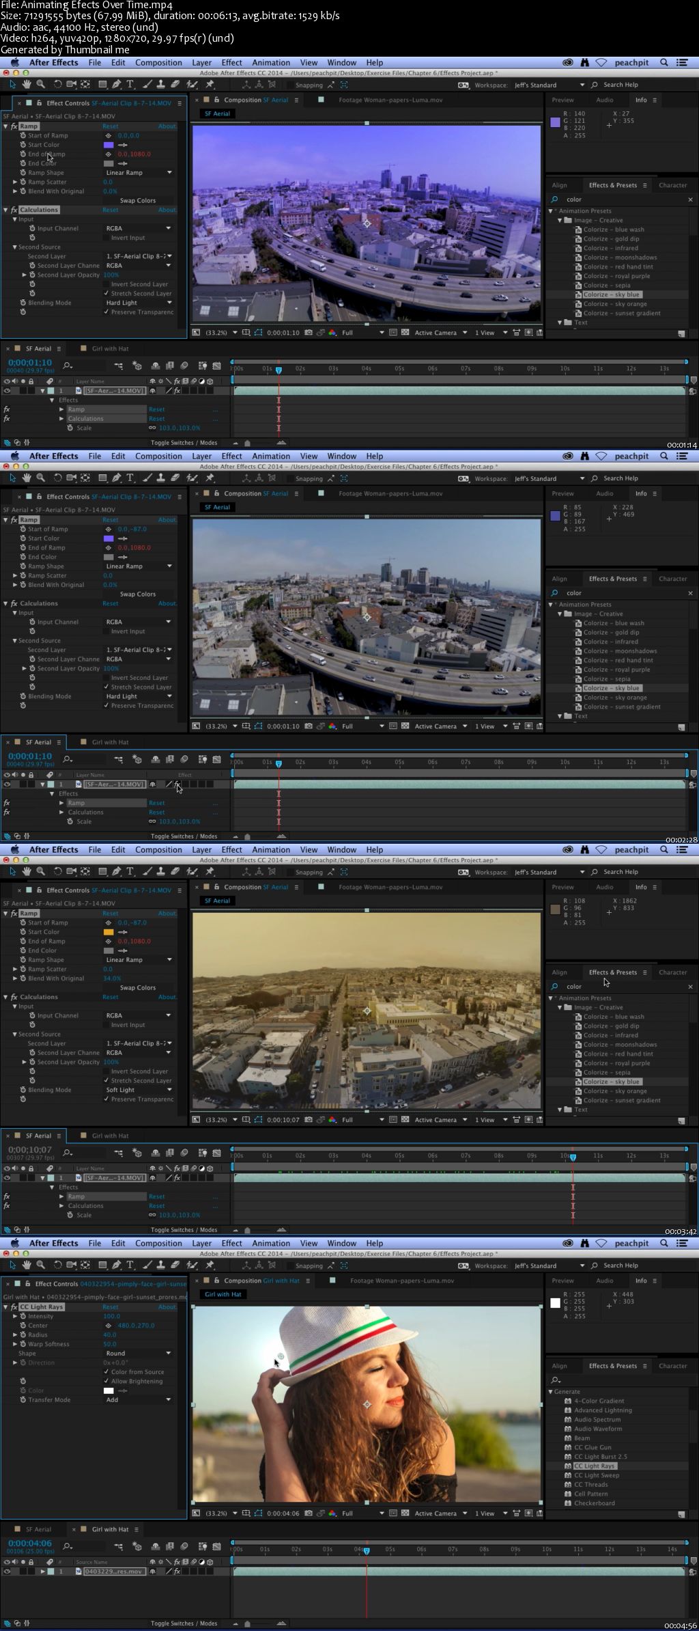
Task: Toggle transparency grid in Girl with Hat viewer
Action: point(405,1513)
